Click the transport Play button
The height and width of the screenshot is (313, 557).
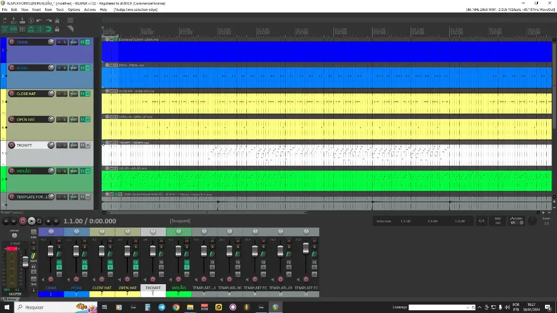click(32, 221)
